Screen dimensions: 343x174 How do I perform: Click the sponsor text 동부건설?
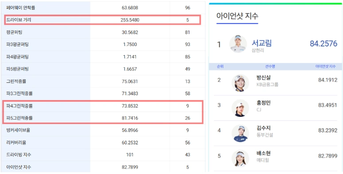(265, 135)
